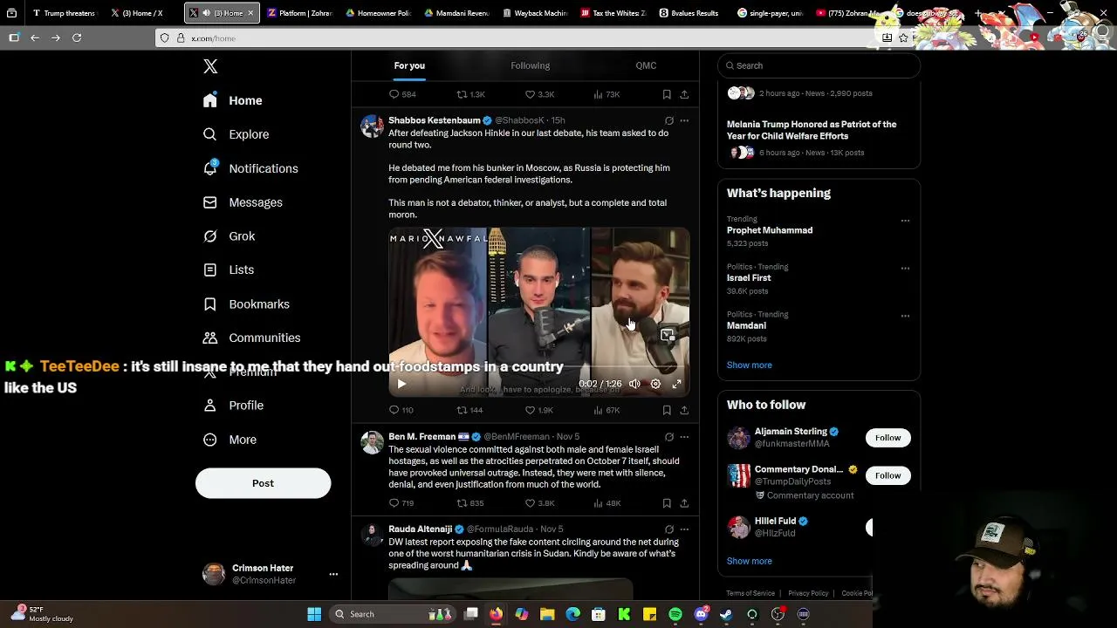Open Bookmarks in the sidebar
1117x628 pixels.
pos(246,304)
